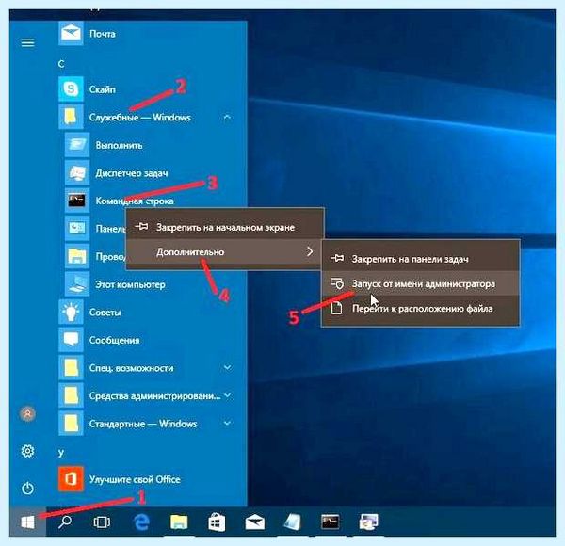Click the Выполнить label

[x=119, y=145]
